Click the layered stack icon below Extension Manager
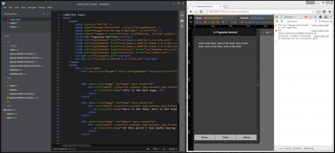 [x=182, y=26]
